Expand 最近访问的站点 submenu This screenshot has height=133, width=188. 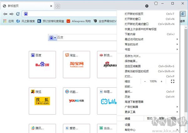(148, 39)
